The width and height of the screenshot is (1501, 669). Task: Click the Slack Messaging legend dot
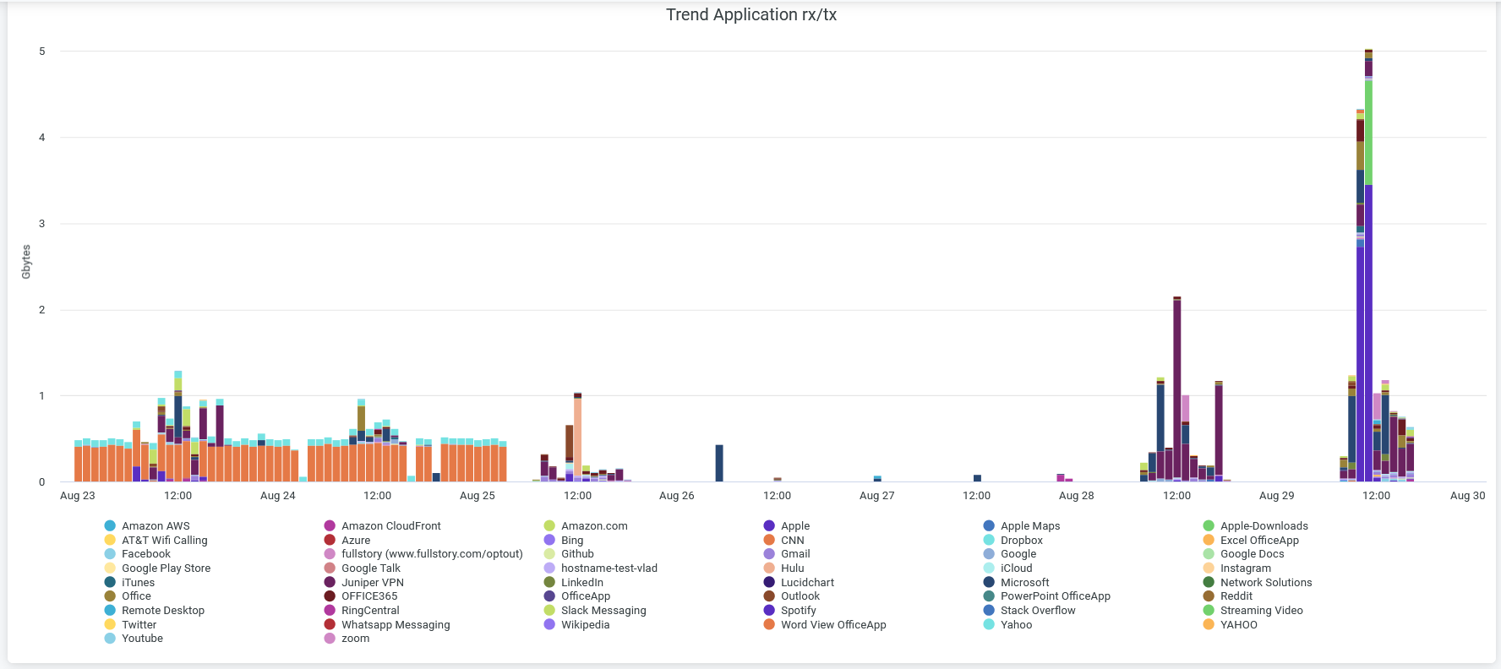549,611
